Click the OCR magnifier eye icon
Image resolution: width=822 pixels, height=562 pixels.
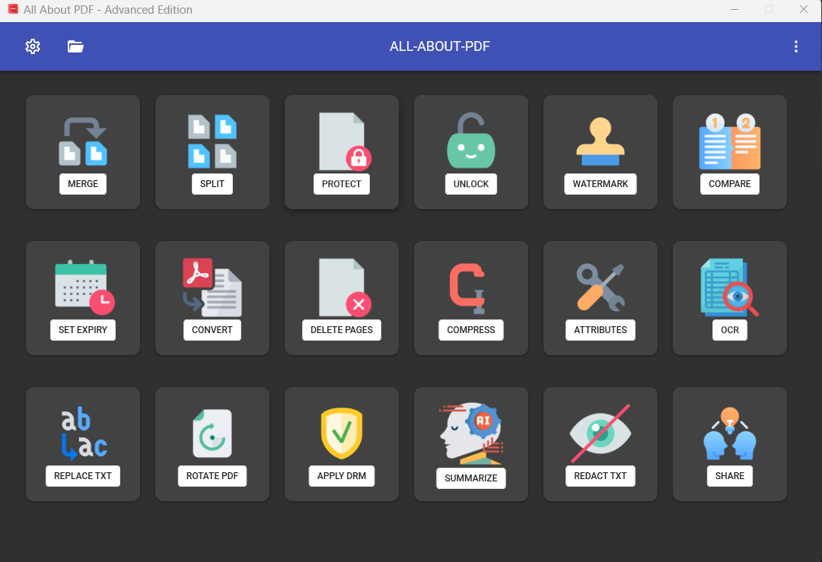point(729,287)
